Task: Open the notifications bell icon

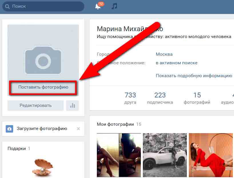Action: [x=98, y=6]
